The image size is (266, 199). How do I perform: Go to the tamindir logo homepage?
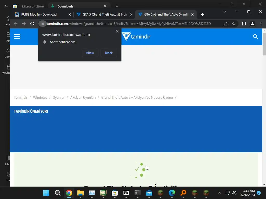pyautogui.click(x=136, y=37)
